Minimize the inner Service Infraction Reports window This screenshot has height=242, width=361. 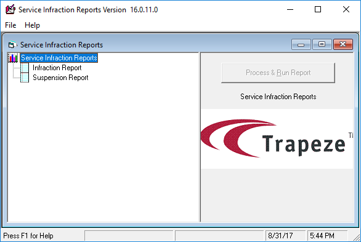[301, 44]
